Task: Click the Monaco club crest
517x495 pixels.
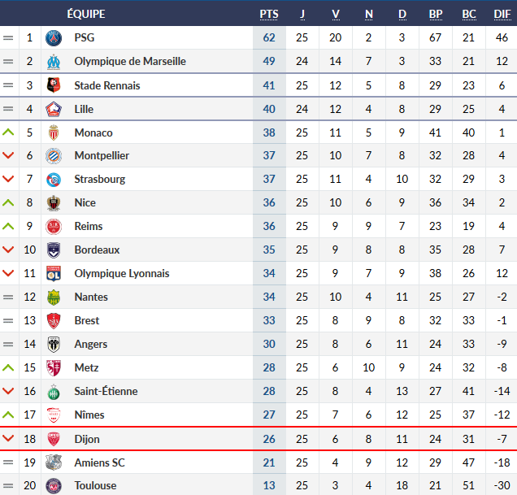Action: (54, 132)
